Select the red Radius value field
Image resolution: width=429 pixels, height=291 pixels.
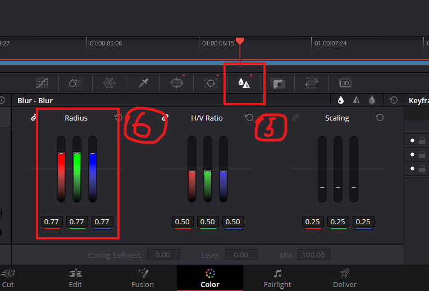coord(52,222)
